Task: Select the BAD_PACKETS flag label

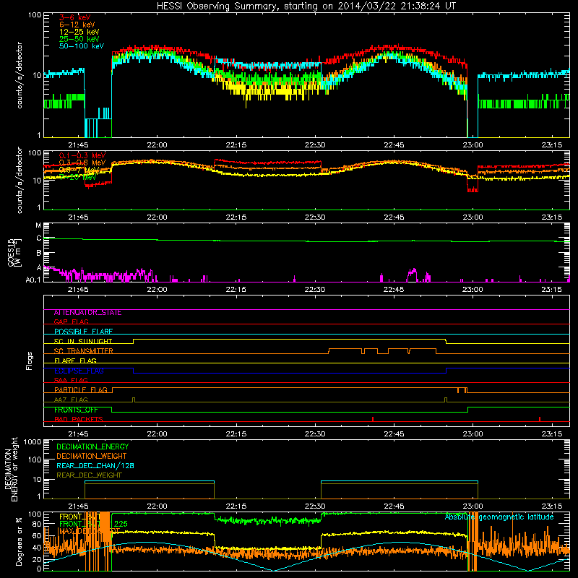Action: pyautogui.click(x=79, y=419)
